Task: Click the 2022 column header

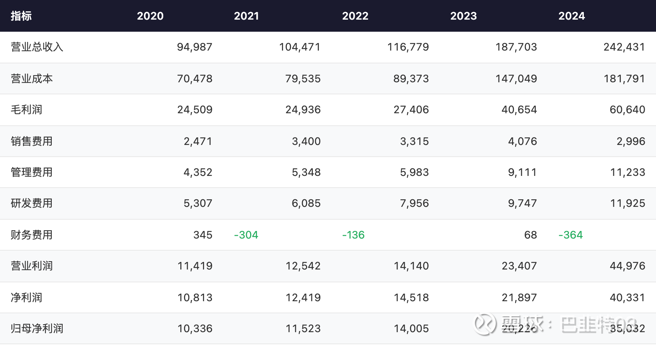Action: tap(355, 16)
